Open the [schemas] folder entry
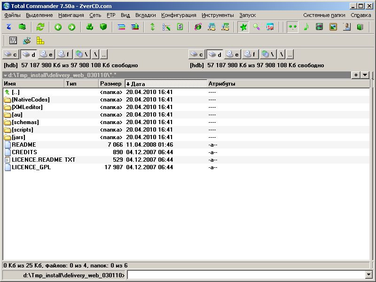 (x=25, y=122)
